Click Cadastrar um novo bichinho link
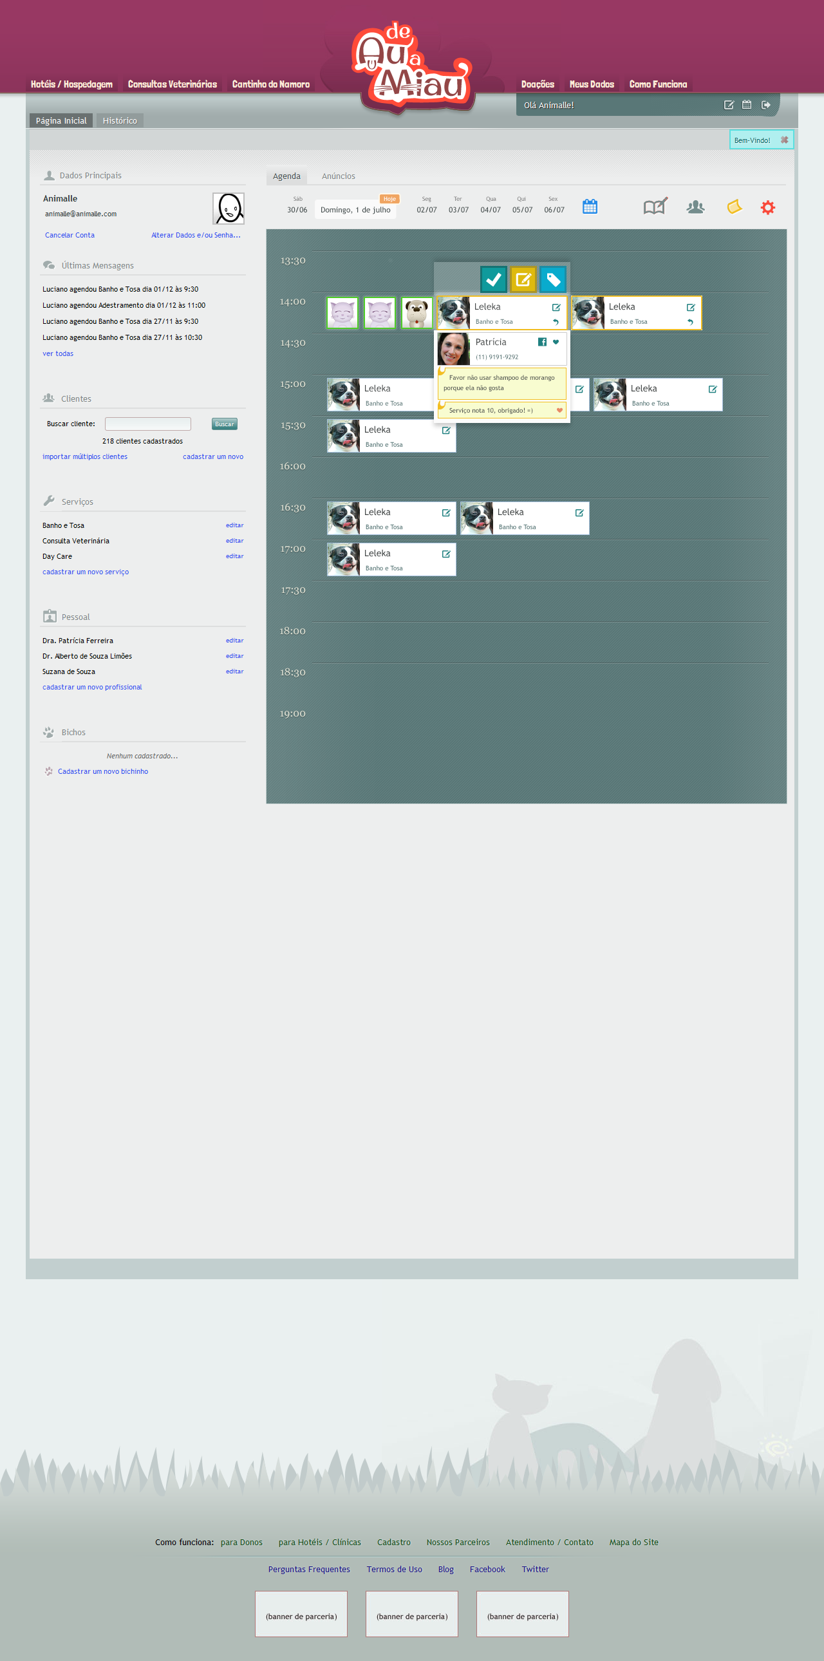This screenshot has height=1661, width=824. coord(103,772)
